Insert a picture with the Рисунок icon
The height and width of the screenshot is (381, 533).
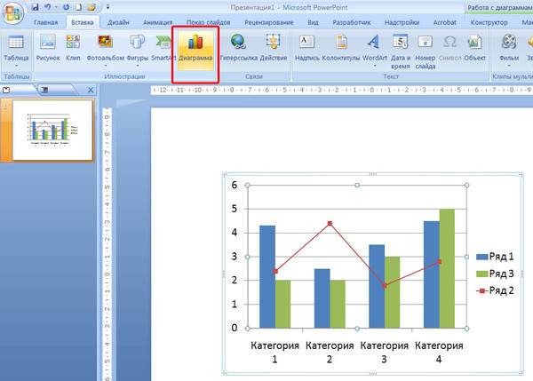click(x=47, y=49)
